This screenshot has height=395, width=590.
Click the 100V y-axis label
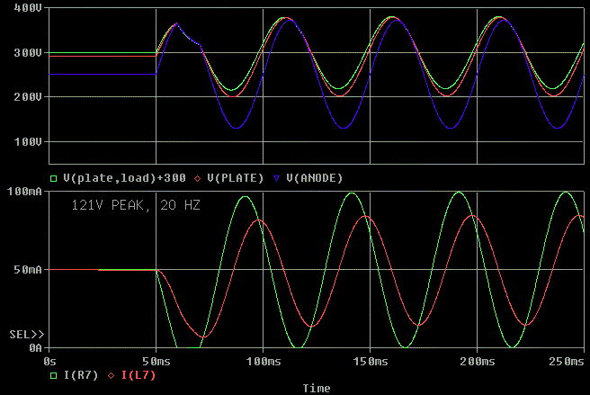[26, 142]
